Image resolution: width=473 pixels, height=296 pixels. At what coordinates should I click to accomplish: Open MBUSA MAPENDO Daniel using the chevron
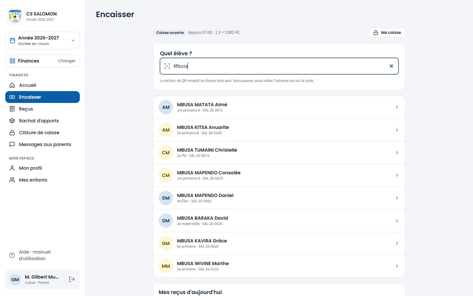click(x=397, y=198)
